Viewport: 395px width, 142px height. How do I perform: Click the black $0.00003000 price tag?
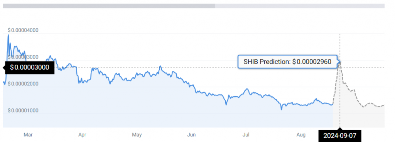point(29,67)
